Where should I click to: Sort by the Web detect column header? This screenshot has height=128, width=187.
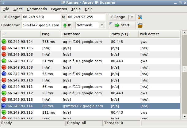[159, 34]
